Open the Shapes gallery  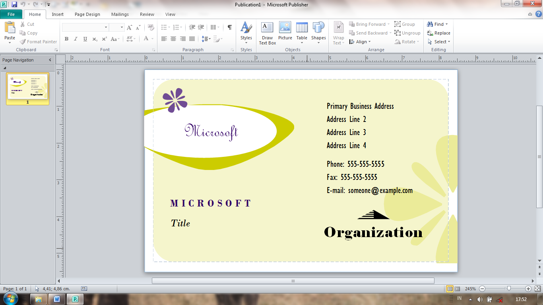318,33
